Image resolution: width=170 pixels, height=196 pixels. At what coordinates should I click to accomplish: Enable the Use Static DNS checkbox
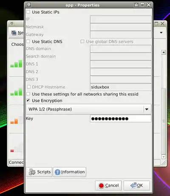click(x=28, y=42)
